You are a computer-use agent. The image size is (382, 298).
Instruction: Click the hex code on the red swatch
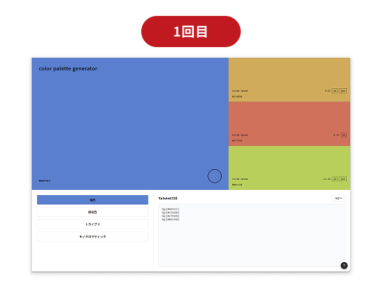coord(237,141)
